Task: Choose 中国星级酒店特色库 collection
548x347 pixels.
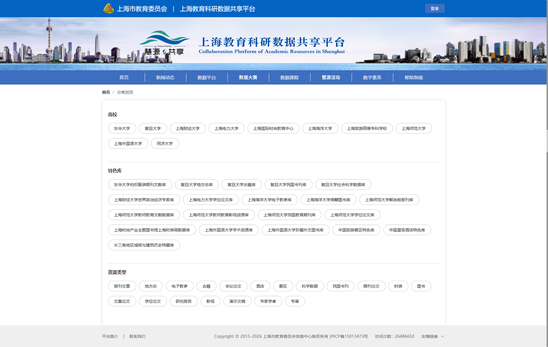Action: (407, 230)
